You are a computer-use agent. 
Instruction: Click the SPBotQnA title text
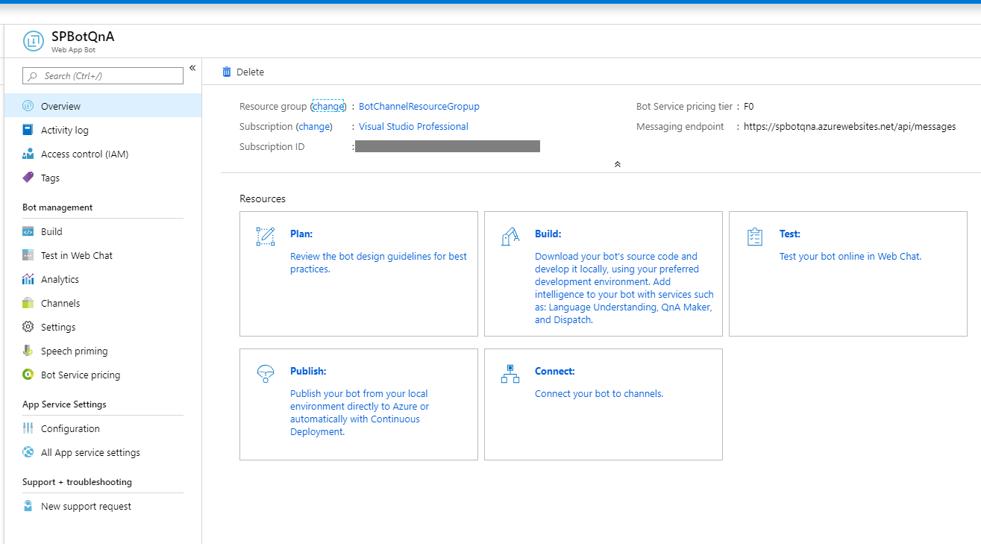pos(83,37)
